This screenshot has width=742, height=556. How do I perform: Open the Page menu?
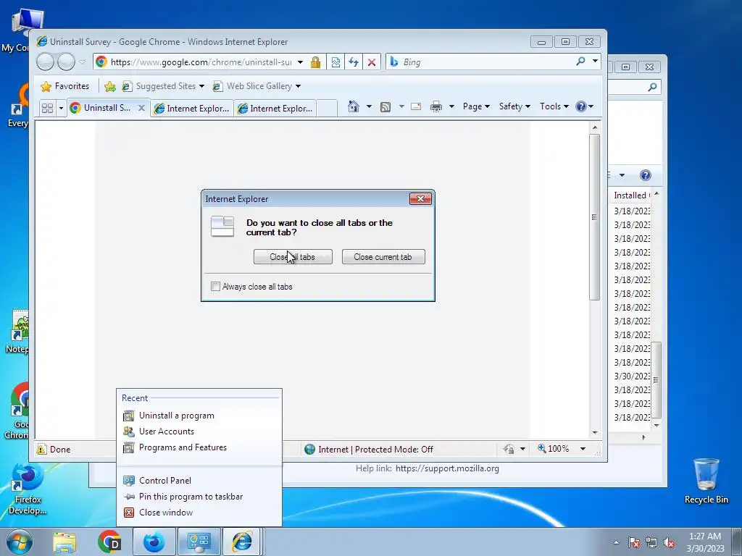click(476, 106)
